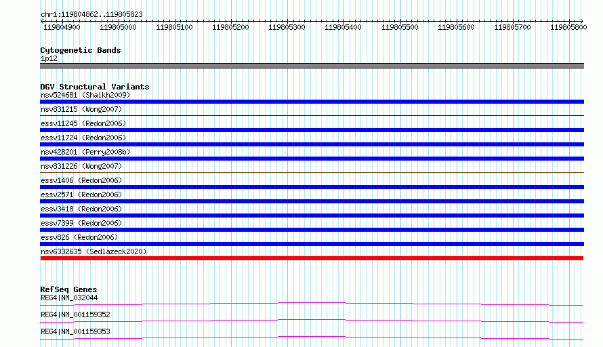
Task: Open the Cytogenetic Bands track title
Action: pyautogui.click(x=81, y=50)
